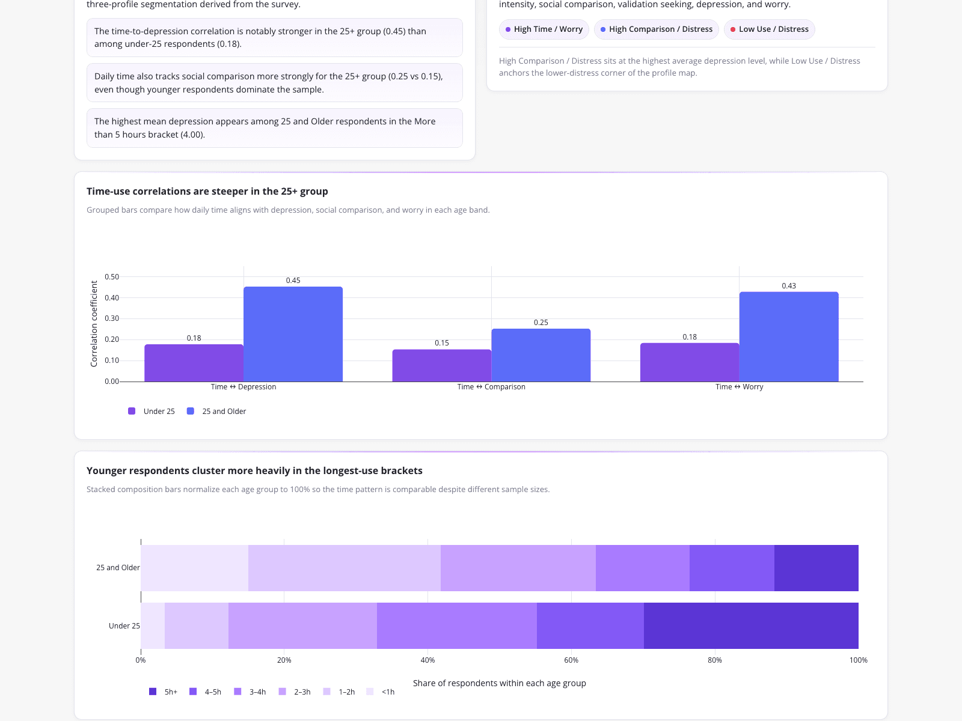Click the 'Time ↔ Worry' x-axis label

[740, 387]
